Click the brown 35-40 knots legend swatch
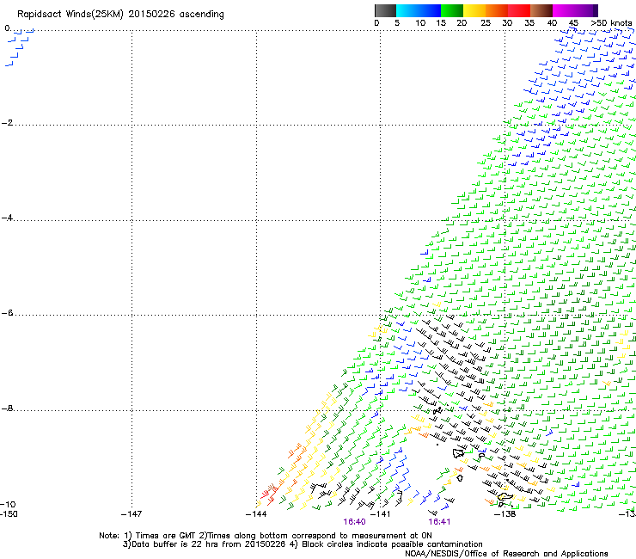This screenshot has height=559, width=636. tap(541, 10)
